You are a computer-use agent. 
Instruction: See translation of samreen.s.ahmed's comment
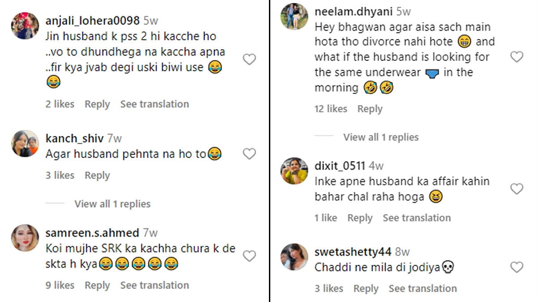tap(154, 285)
